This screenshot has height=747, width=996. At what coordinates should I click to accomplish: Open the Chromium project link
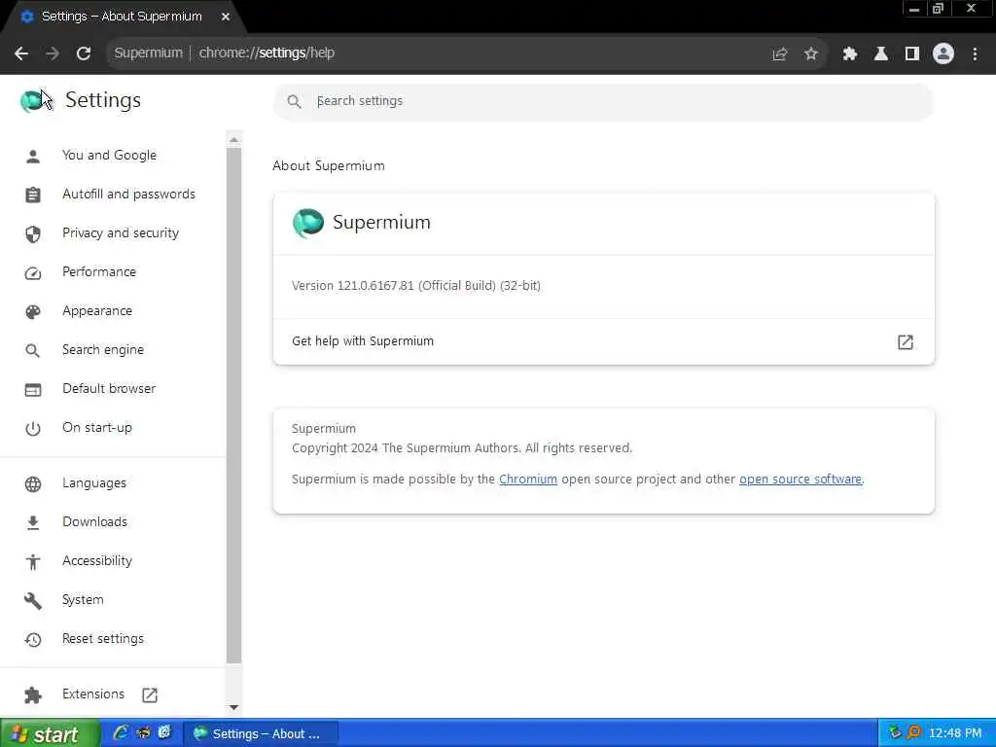click(x=528, y=479)
